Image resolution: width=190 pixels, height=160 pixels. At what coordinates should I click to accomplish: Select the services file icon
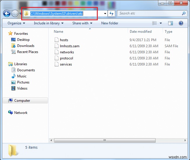(56, 64)
